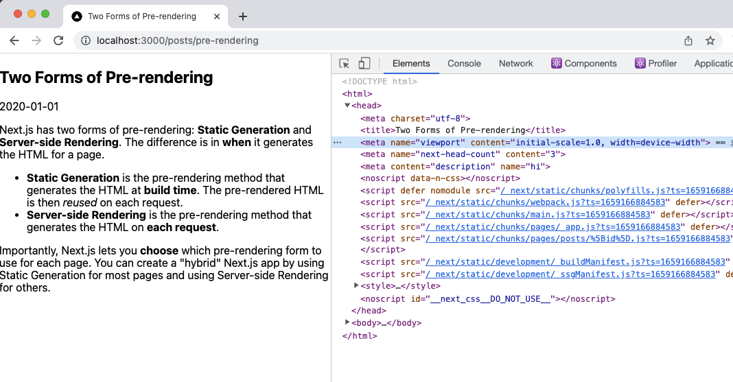Select the noscript data-n-css node
This screenshot has height=382, width=733.
click(440, 178)
